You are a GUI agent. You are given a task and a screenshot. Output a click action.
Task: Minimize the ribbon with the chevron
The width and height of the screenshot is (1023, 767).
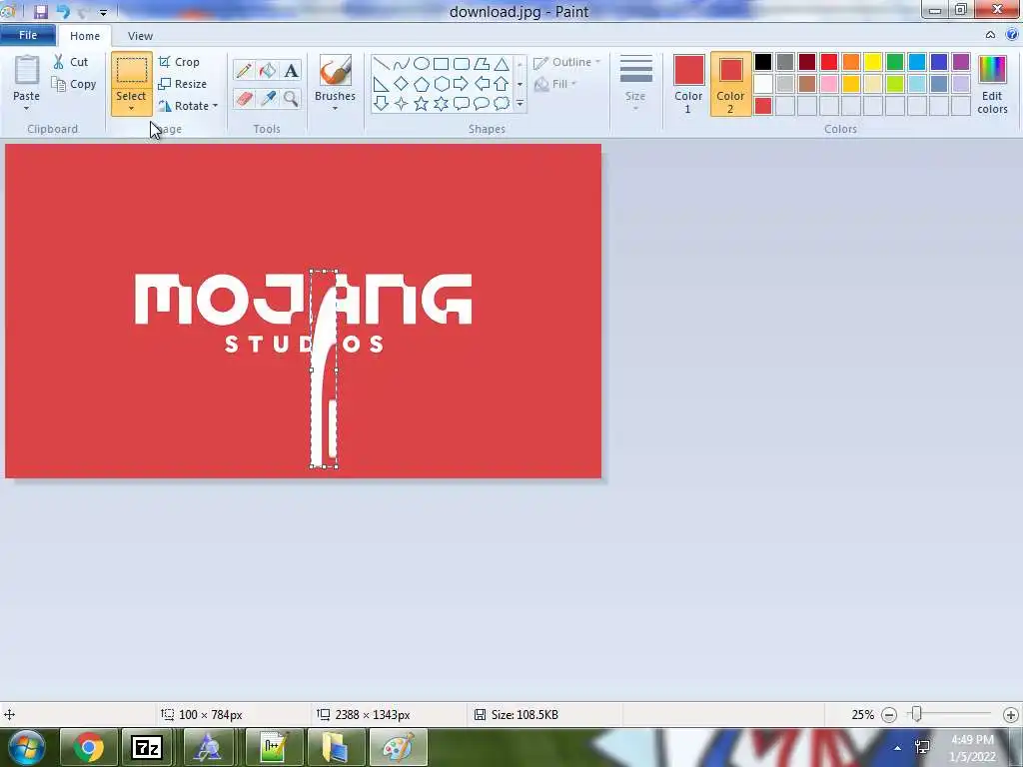pyautogui.click(x=990, y=35)
